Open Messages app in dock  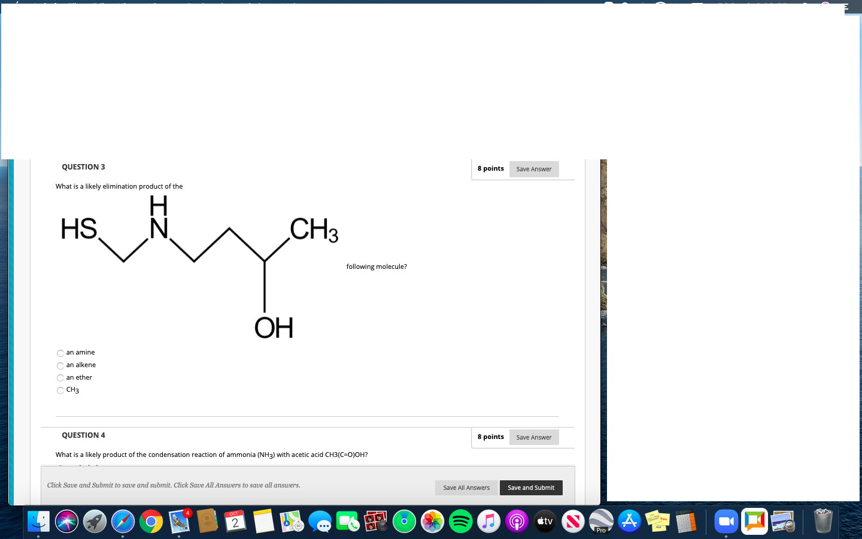[x=320, y=522]
